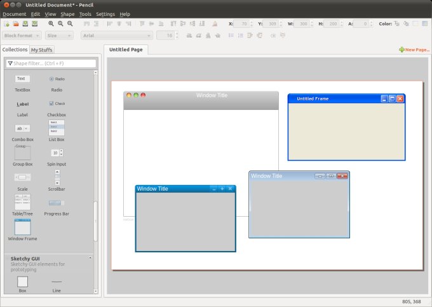The height and width of the screenshot is (307, 432).
Task: Open the Document menu
Action: pyautogui.click(x=15, y=14)
